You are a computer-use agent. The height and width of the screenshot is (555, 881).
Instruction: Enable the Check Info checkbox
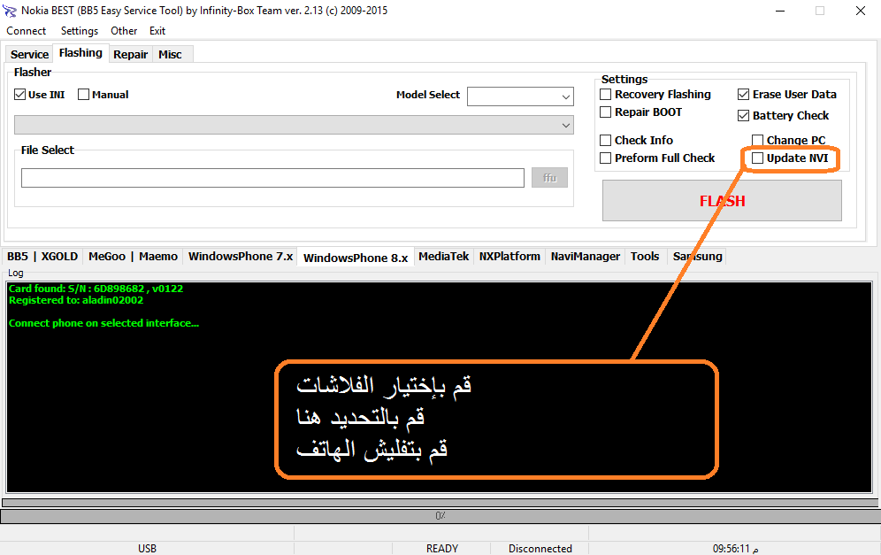(606, 140)
